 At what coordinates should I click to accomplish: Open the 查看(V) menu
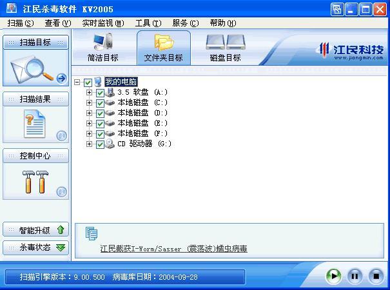58,23
